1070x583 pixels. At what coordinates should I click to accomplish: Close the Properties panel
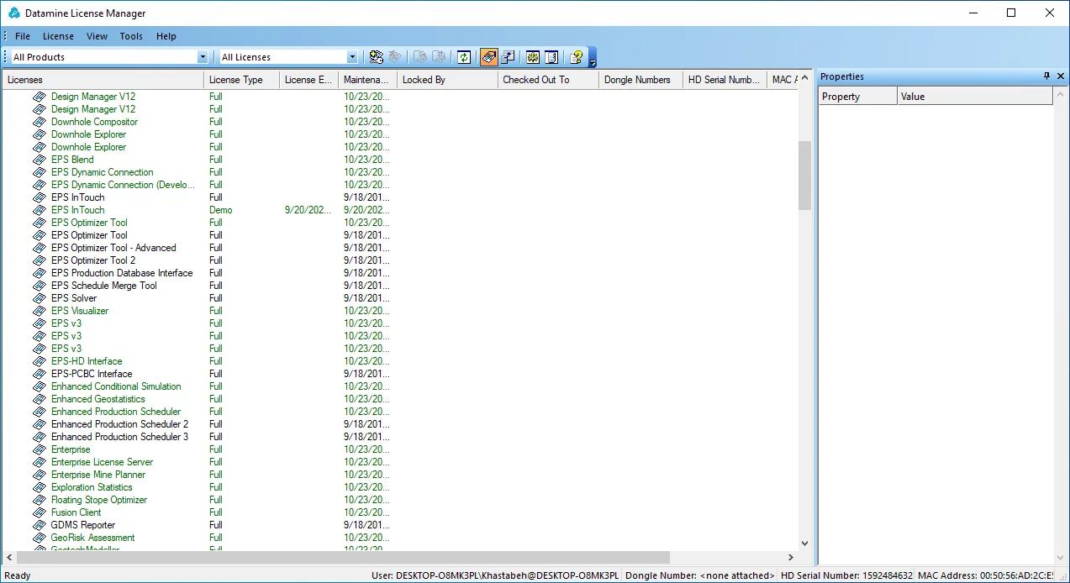[1061, 76]
